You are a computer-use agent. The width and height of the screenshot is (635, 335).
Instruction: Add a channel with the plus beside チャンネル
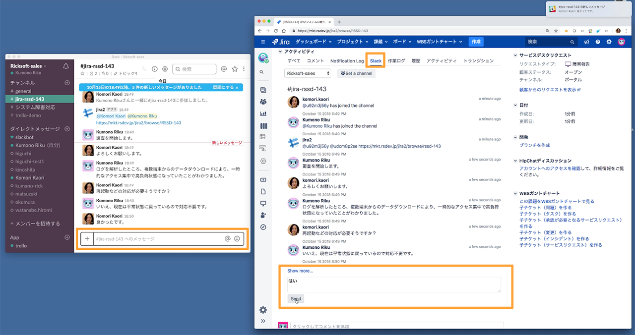coord(67,83)
